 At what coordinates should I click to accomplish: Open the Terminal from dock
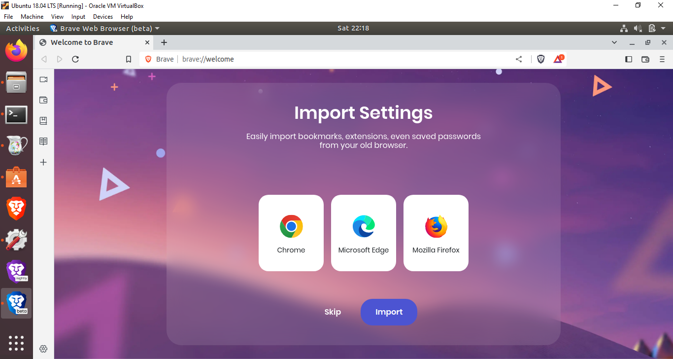16,115
